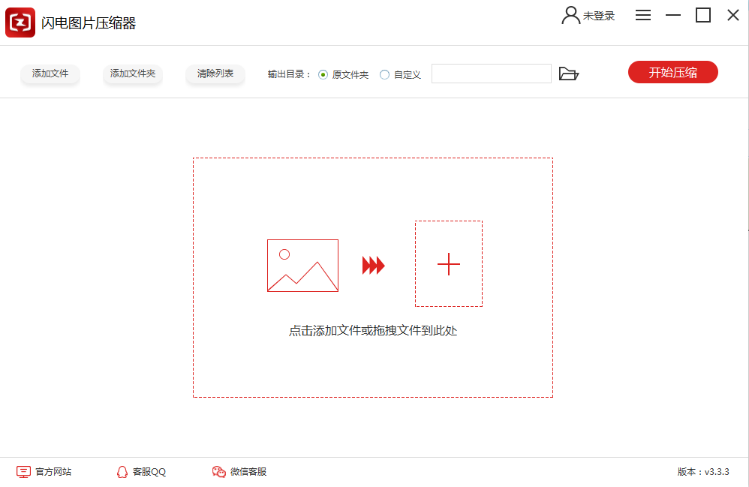The image size is (749, 487).
Task: Close the compressor window
Action: click(x=732, y=15)
